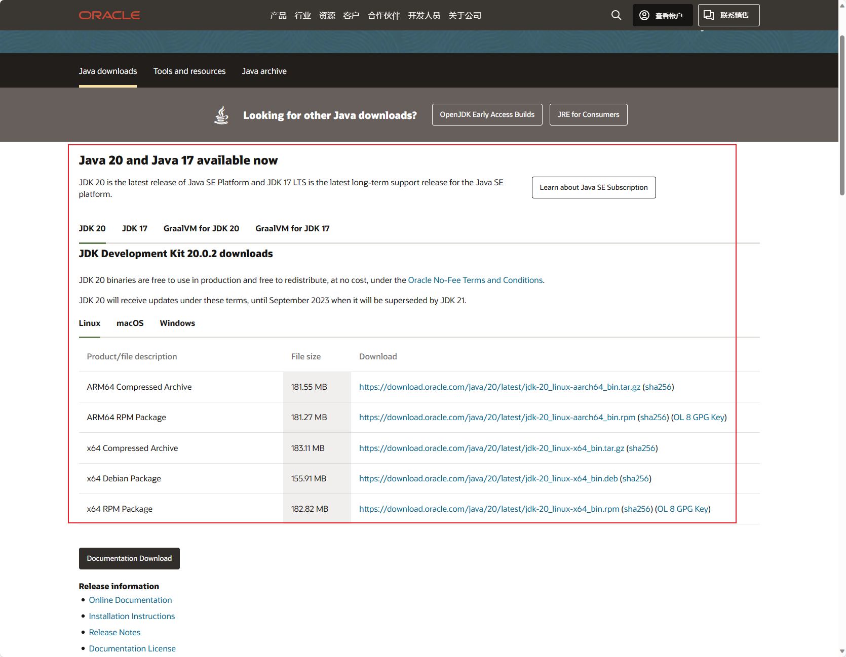Switch to the macOS tab
This screenshot has width=846, height=657.
point(130,323)
